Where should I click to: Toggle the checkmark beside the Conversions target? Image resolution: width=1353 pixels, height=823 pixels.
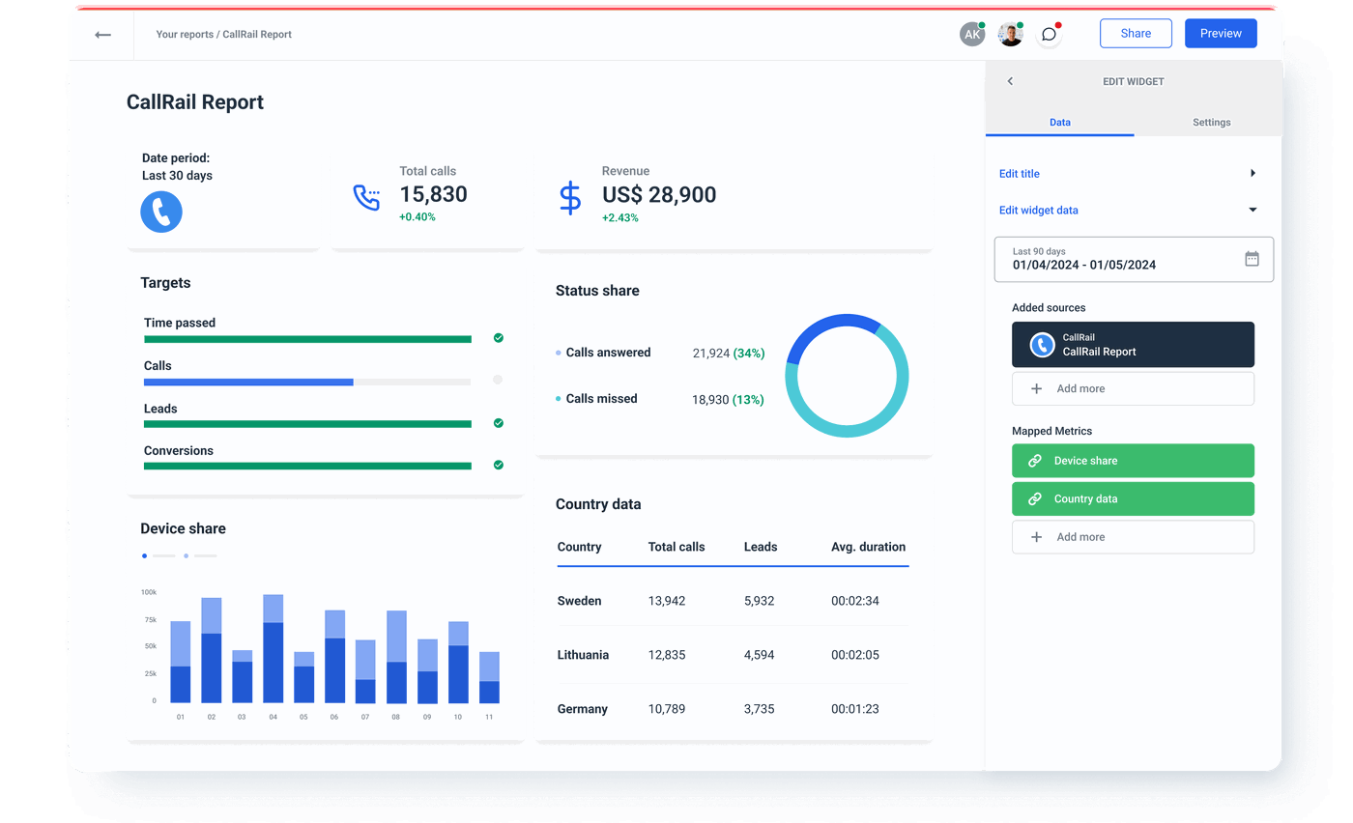click(x=499, y=465)
